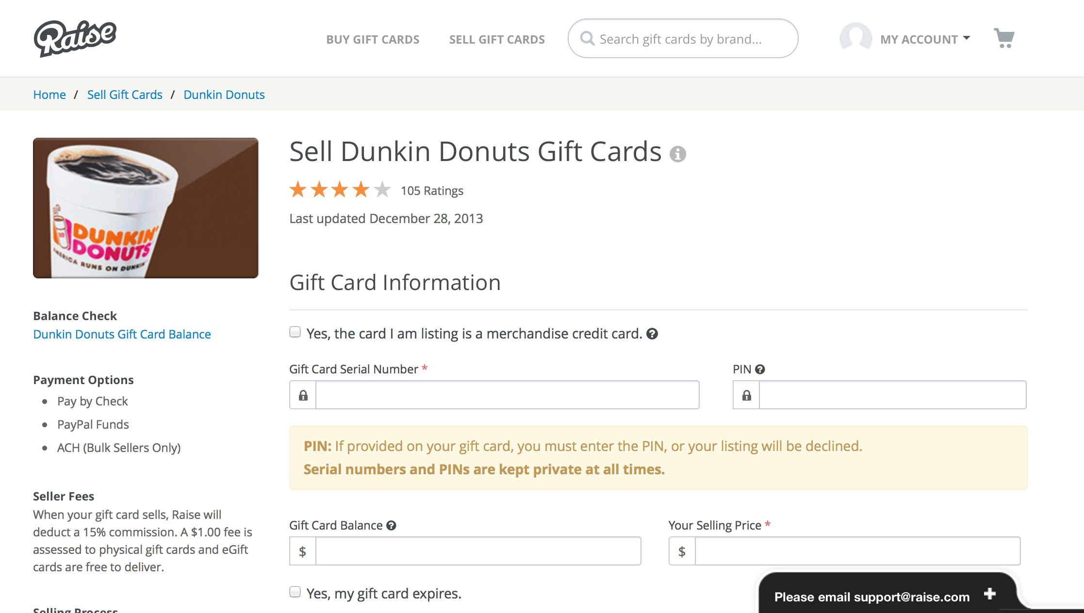1084x613 pixels.
Task: Go to Home breadcrumb link
Action: 49,95
